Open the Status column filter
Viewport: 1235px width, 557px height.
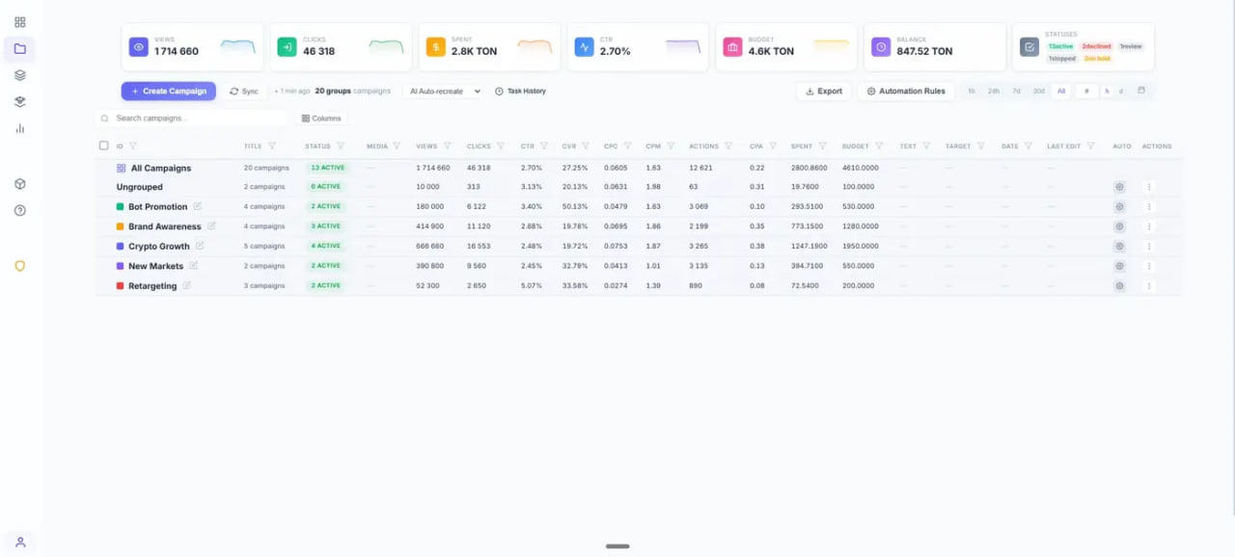tap(341, 146)
